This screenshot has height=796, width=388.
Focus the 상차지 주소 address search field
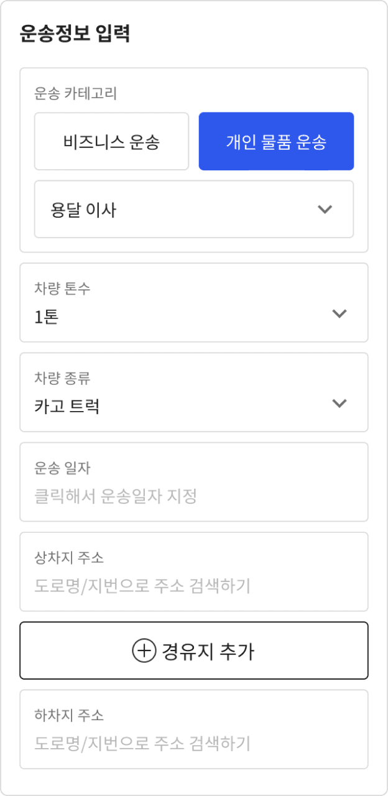194,572
